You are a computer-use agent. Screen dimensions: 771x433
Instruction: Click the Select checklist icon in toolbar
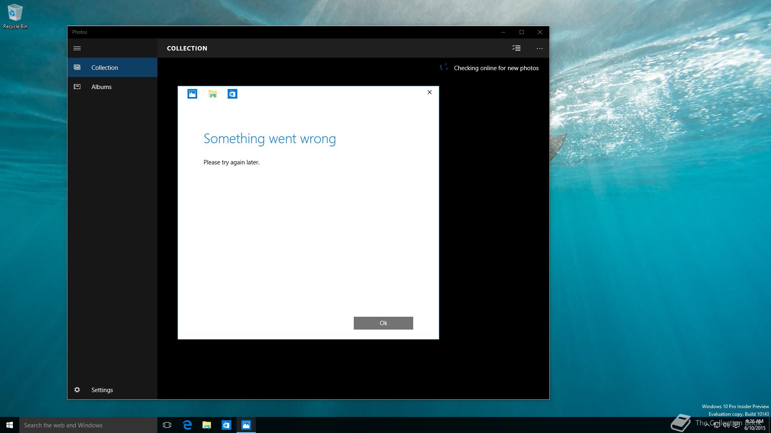pyautogui.click(x=516, y=48)
